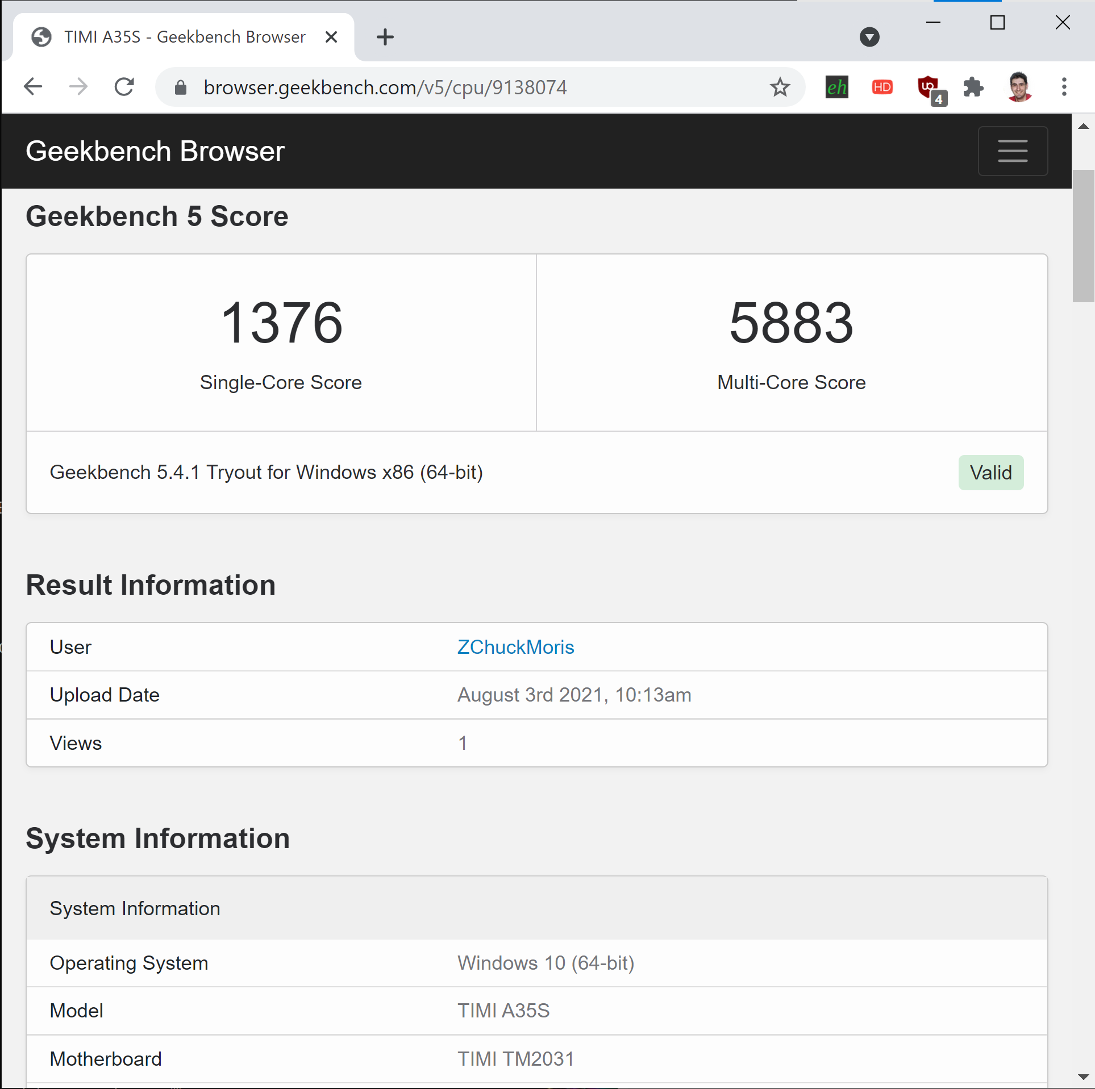Screen dimensions: 1095x1089
Task: Click the 'Operating System' row label
Action: tap(129, 963)
